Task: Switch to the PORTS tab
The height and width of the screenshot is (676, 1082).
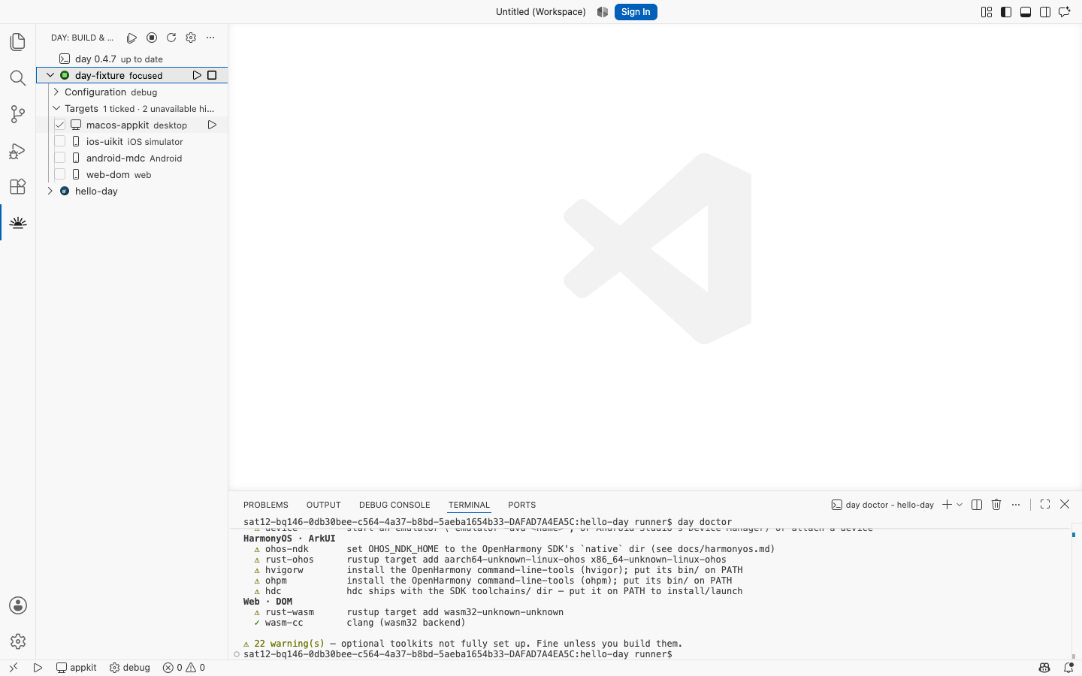Action: click(521, 505)
